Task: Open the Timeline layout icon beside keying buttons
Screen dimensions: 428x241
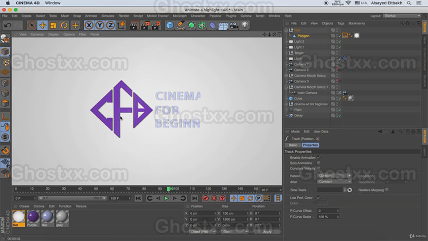Action: (x=278, y=198)
